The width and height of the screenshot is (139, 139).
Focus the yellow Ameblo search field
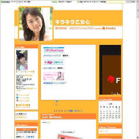pos(116,2)
